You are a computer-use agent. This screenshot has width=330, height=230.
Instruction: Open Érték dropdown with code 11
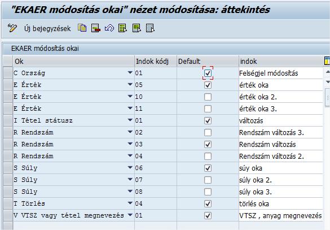point(130,108)
